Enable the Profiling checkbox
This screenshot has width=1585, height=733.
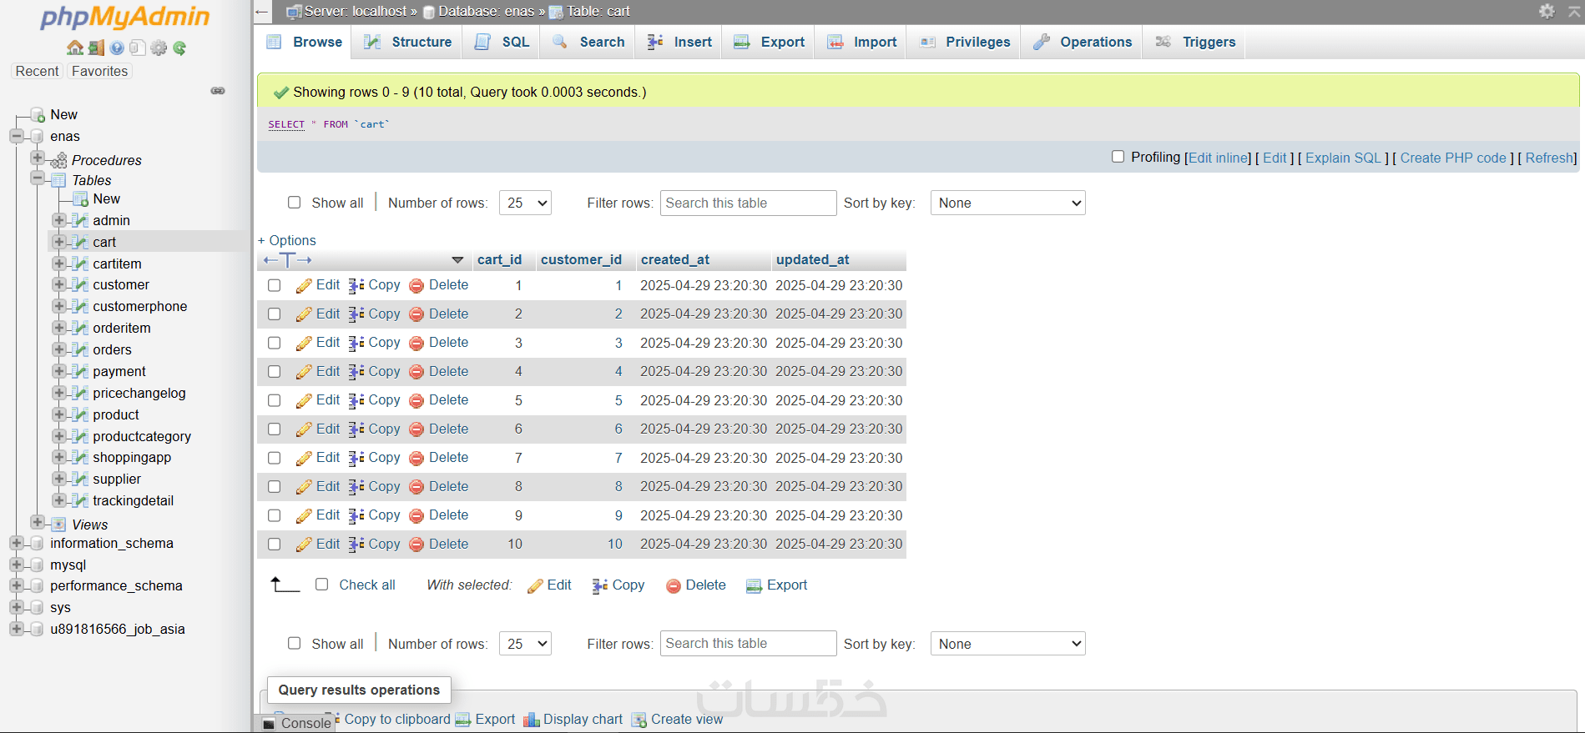coord(1118,157)
